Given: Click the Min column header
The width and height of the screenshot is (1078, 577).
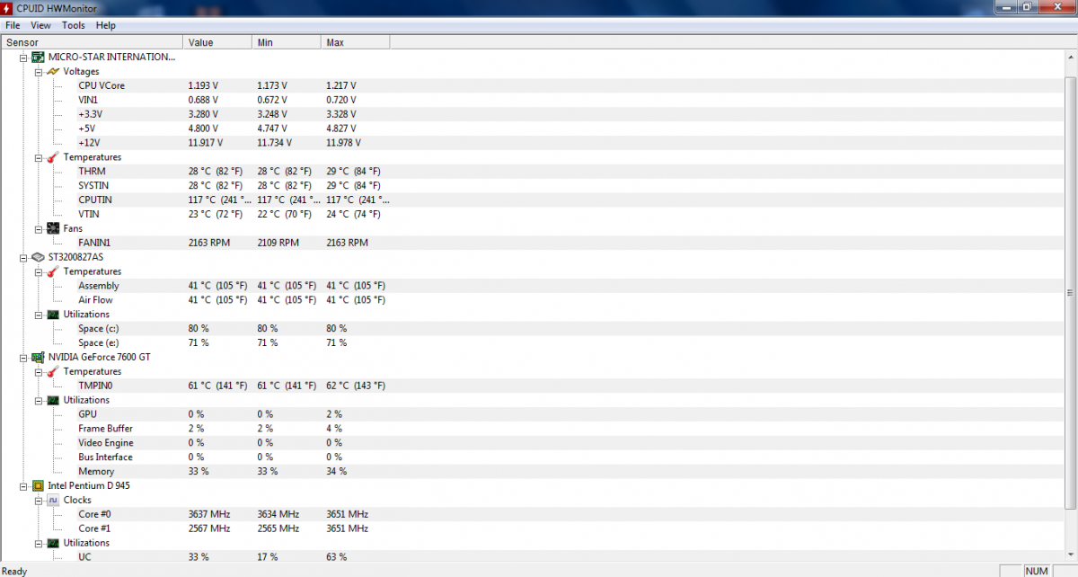Looking at the screenshot, I should pyautogui.click(x=287, y=42).
